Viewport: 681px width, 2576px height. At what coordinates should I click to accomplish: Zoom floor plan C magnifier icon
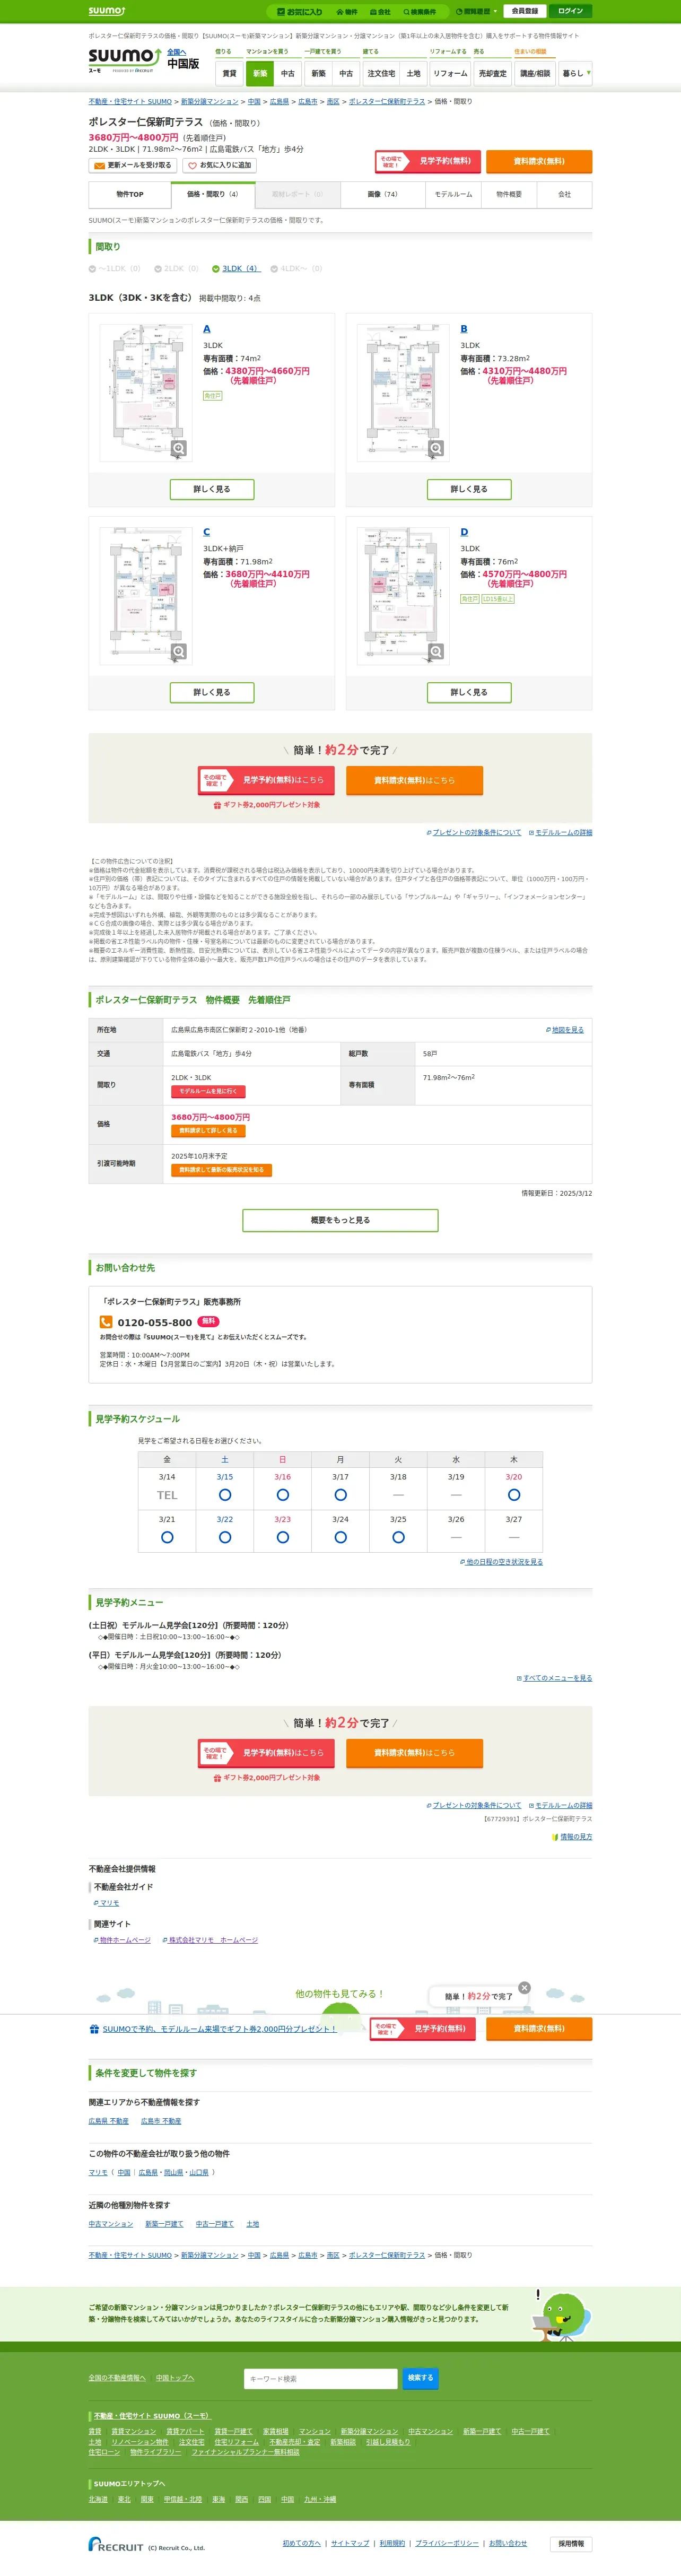179,651
